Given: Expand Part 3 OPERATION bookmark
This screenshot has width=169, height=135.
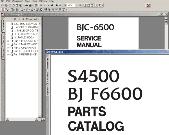Looking at the screenshot, I should [x=8, y=48].
